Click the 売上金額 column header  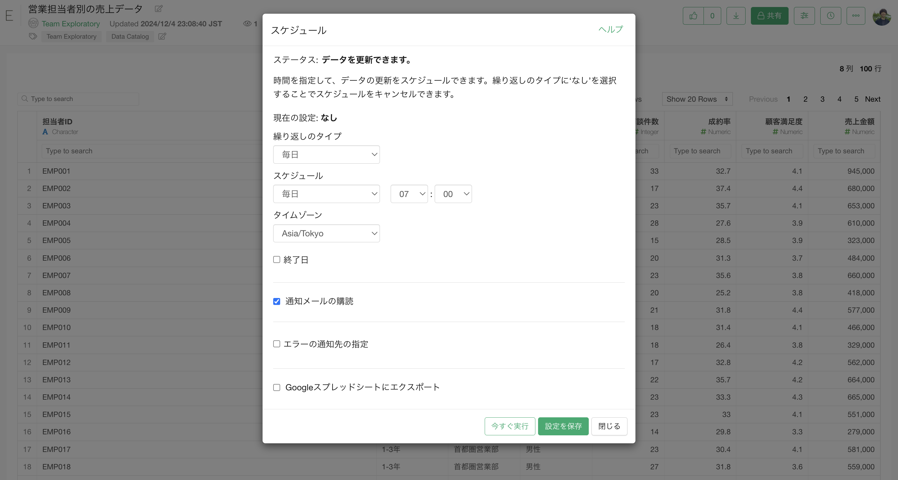859,122
